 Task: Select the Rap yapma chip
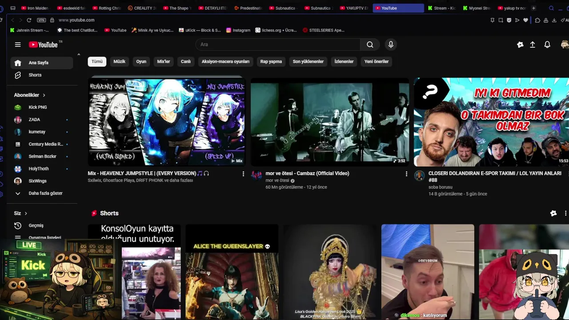pyautogui.click(x=271, y=61)
